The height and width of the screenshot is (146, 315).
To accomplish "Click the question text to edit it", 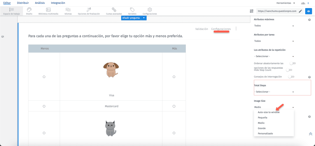I will (106, 36).
